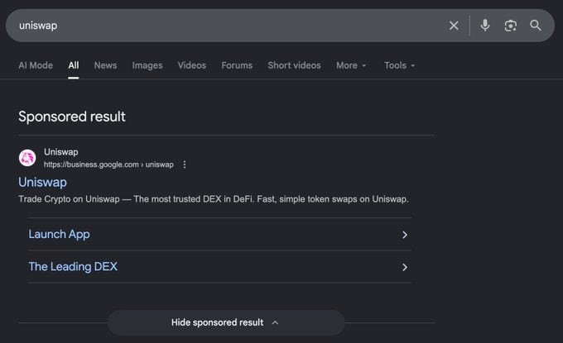
Task: Switch to the Images tab
Action: (x=147, y=65)
